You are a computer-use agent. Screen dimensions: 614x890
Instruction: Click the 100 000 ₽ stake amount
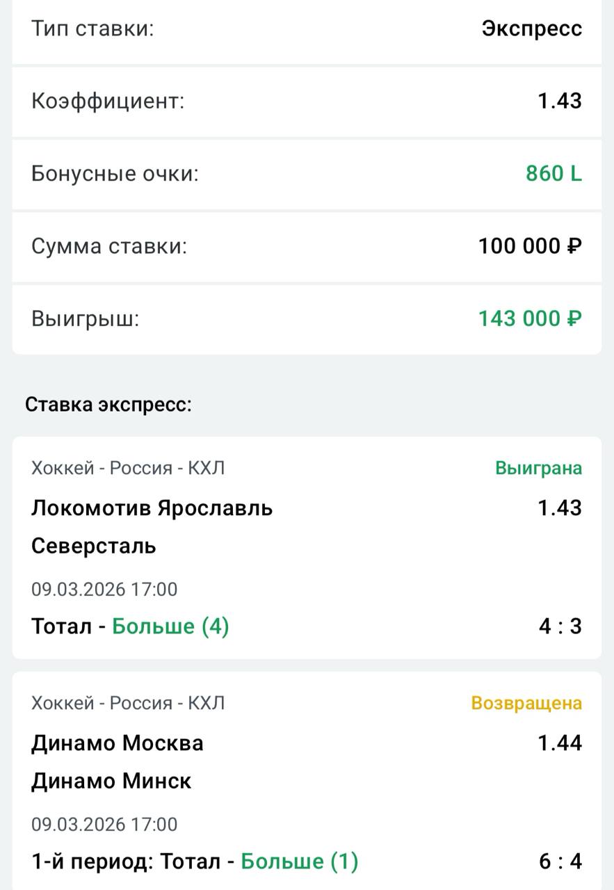[530, 246]
